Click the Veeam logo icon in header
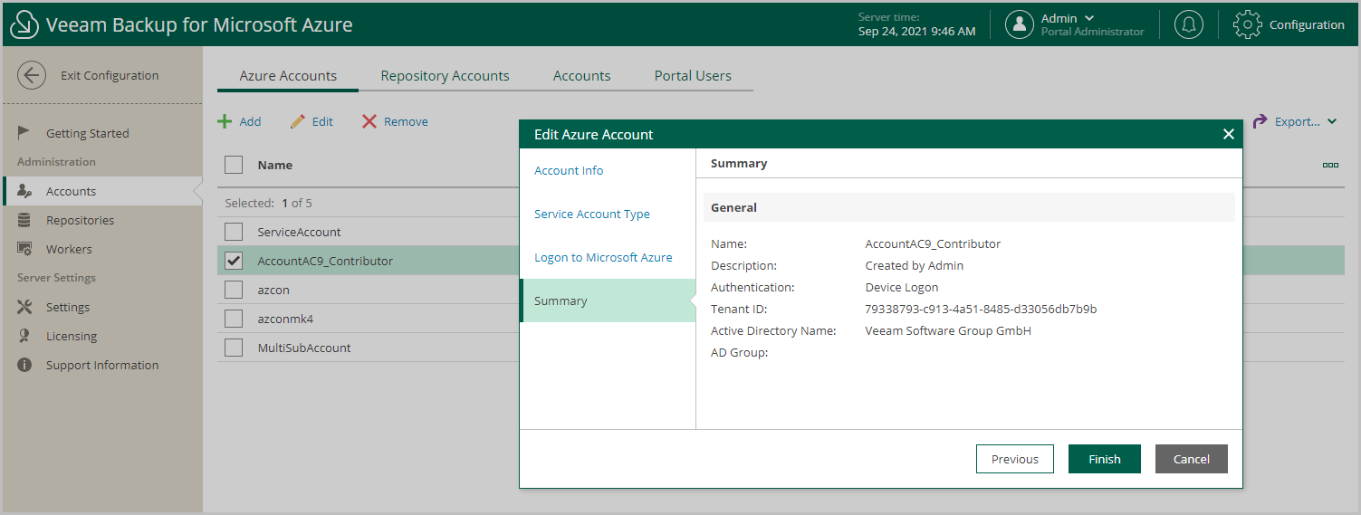 point(24,24)
